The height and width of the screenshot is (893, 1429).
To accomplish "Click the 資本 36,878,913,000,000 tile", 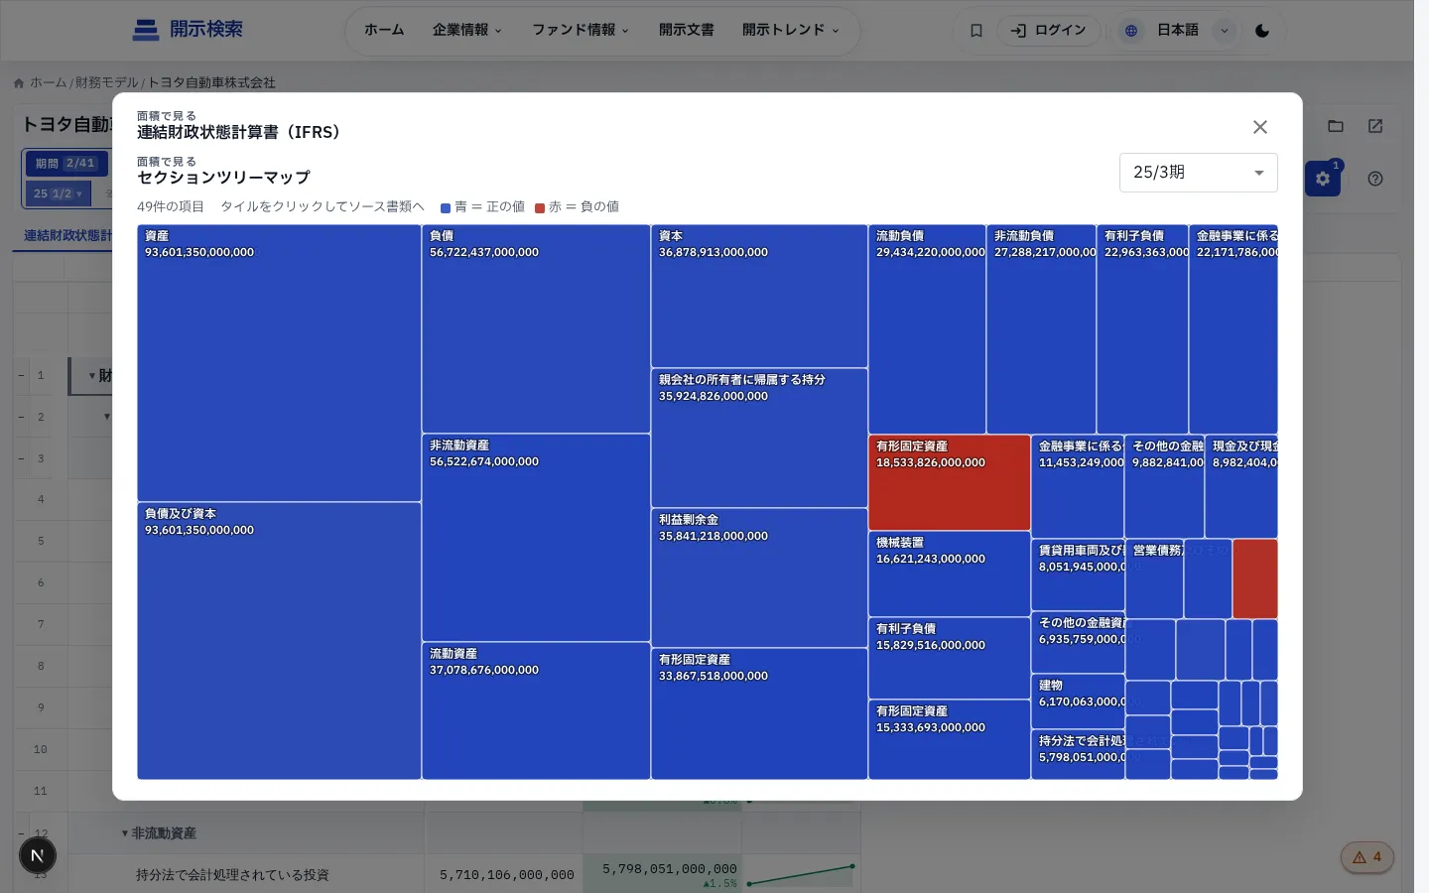I will pos(759,297).
